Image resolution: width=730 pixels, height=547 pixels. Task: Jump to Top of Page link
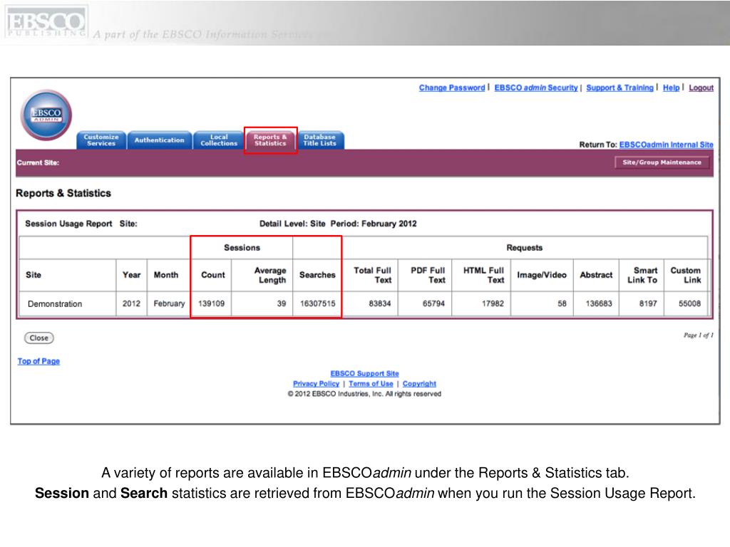click(x=38, y=361)
